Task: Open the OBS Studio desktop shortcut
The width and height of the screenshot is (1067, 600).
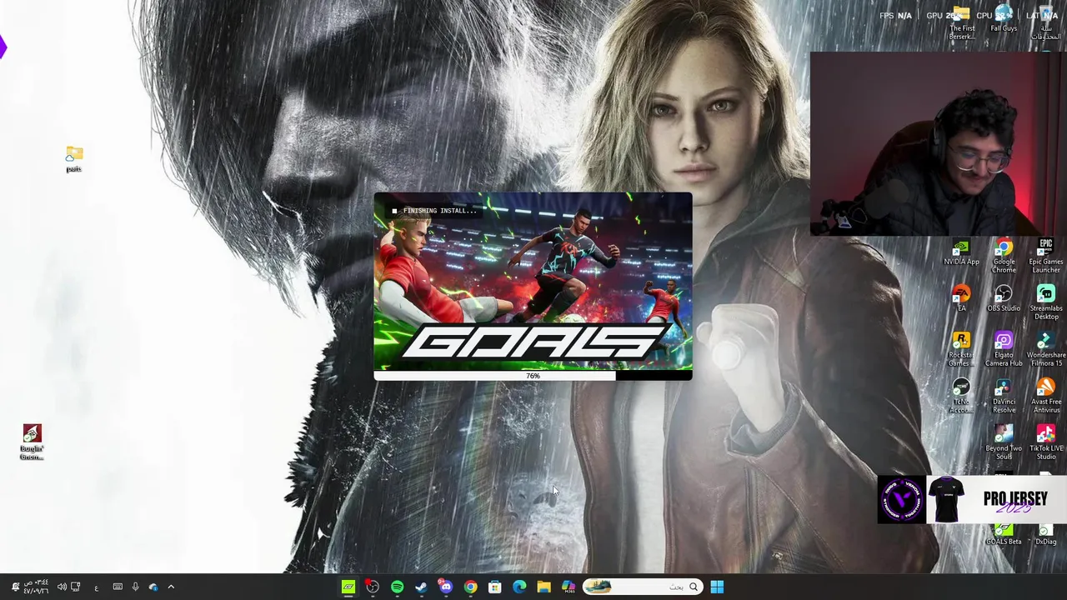Action: pyautogui.click(x=1004, y=299)
